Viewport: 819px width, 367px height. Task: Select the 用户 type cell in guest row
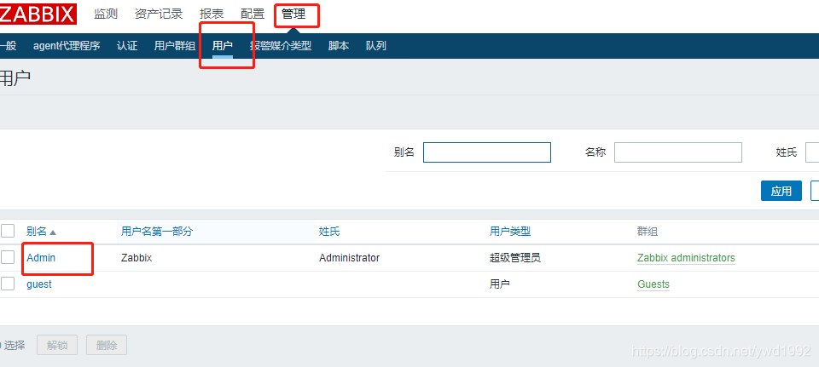[499, 284]
